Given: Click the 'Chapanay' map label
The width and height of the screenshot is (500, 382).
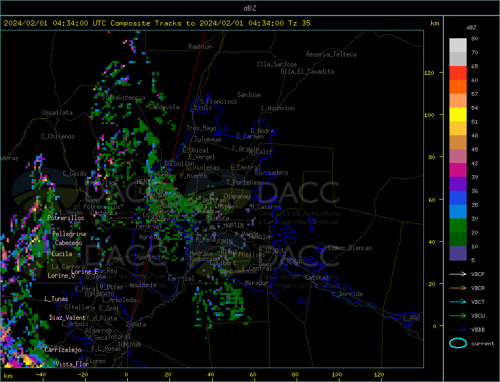Looking at the screenshot, I should pos(237,196).
